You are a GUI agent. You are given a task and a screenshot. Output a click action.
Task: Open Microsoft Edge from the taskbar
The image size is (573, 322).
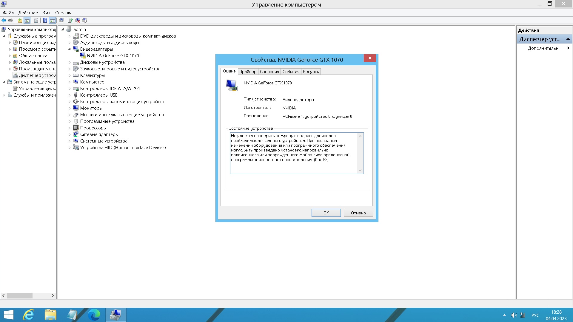pos(94,315)
